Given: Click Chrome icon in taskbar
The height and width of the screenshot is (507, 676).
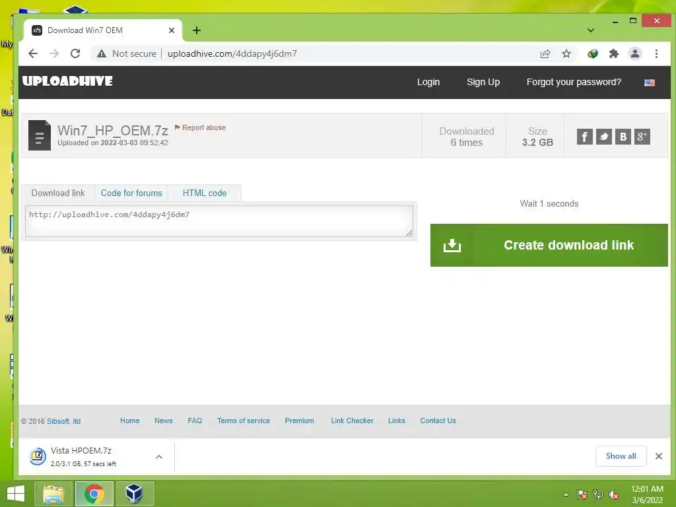Looking at the screenshot, I should pyautogui.click(x=94, y=494).
